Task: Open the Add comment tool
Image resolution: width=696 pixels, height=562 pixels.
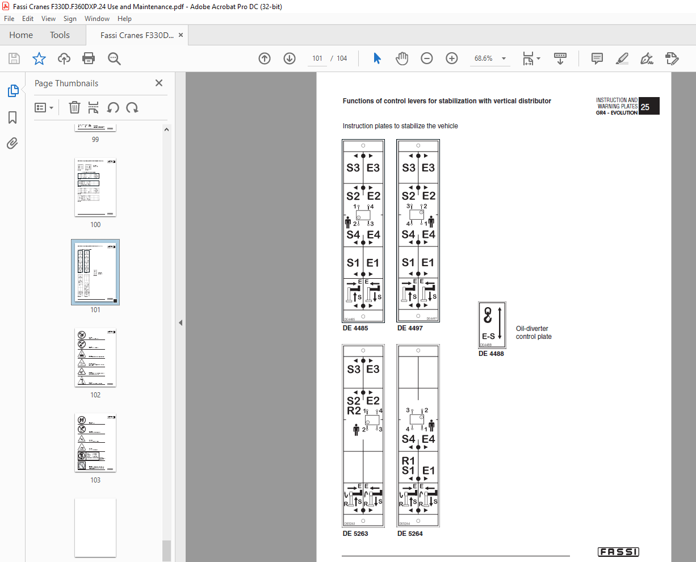Action: [597, 58]
